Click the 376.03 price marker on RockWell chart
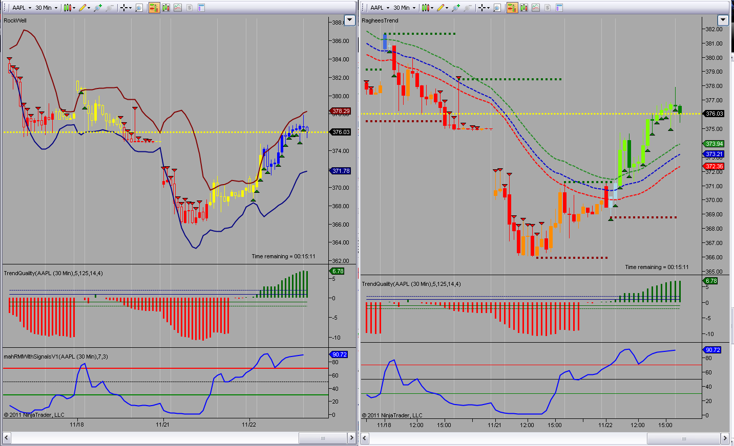Viewport: 734px width, 446px height. pyautogui.click(x=341, y=132)
